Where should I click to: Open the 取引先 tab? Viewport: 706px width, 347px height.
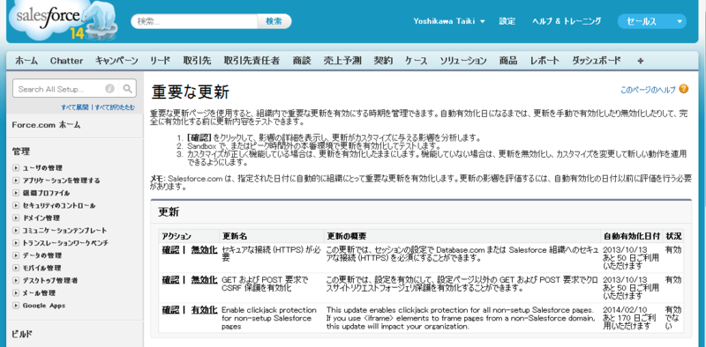[x=197, y=61]
